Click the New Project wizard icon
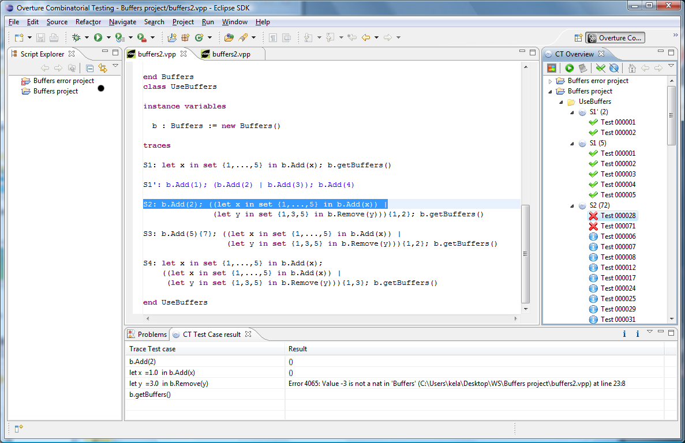685x443 pixels. click(x=172, y=38)
